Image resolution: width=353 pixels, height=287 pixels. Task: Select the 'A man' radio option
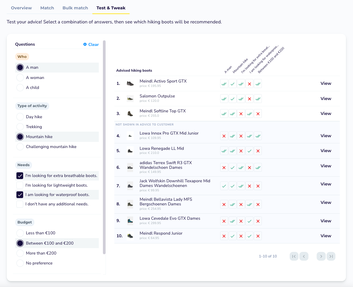click(57, 67)
